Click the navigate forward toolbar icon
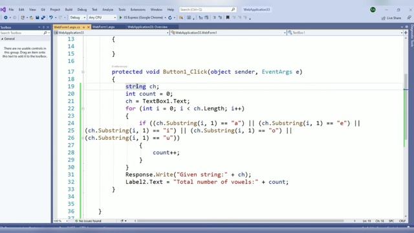Viewport: 414px width, 233px height. 14,17
